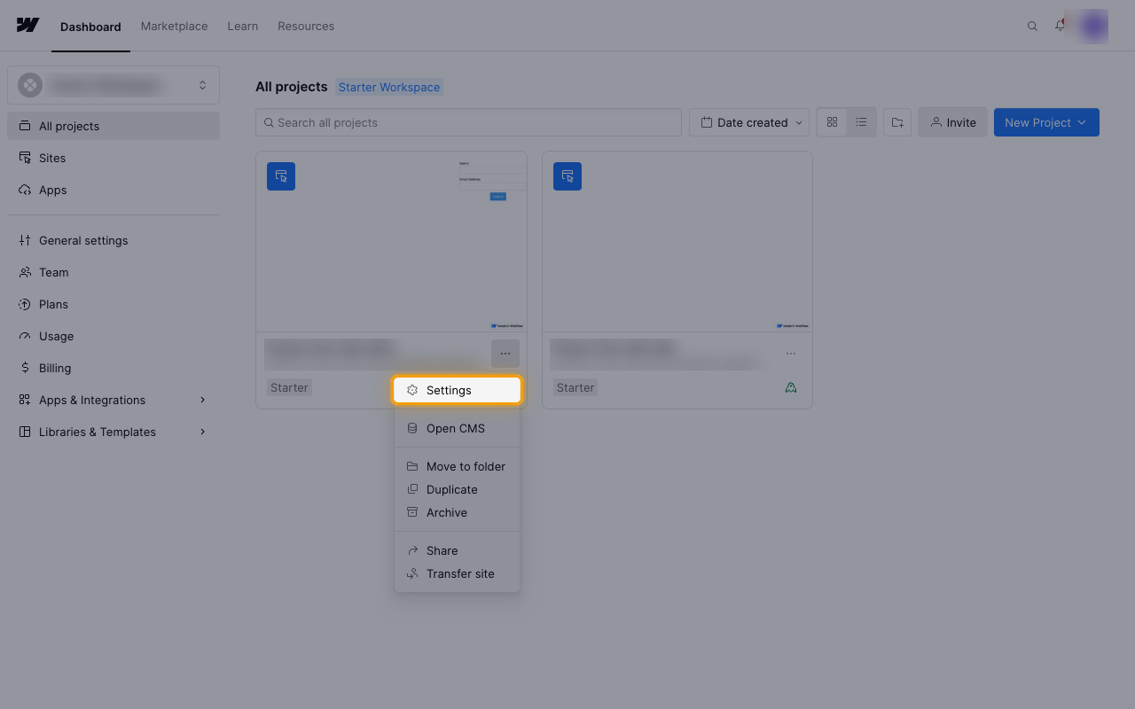
Task: Open the notifications bell
Action: click(x=1060, y=26)
